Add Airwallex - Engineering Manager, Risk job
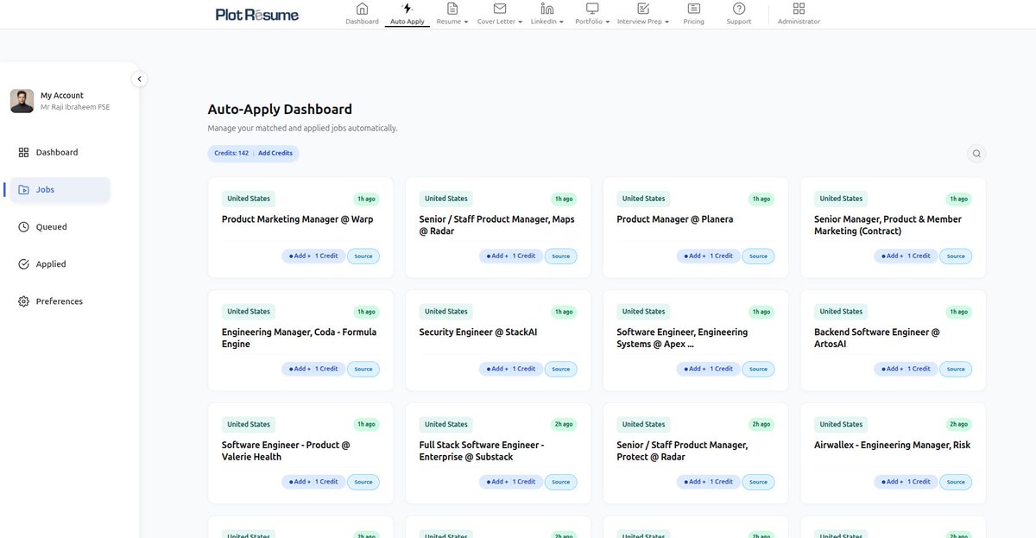Image resolution: width=1036 pixels, height=538 pixels. (x=906, y=482)
